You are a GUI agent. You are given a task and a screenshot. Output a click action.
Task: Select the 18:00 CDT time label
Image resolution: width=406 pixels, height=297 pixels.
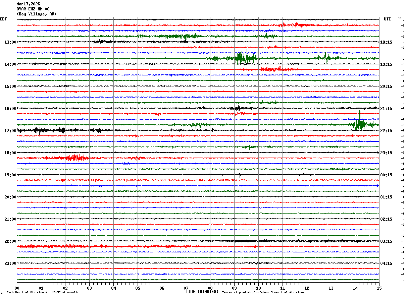point(10,153)
